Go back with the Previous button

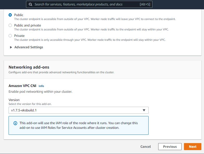pos(170,146)
